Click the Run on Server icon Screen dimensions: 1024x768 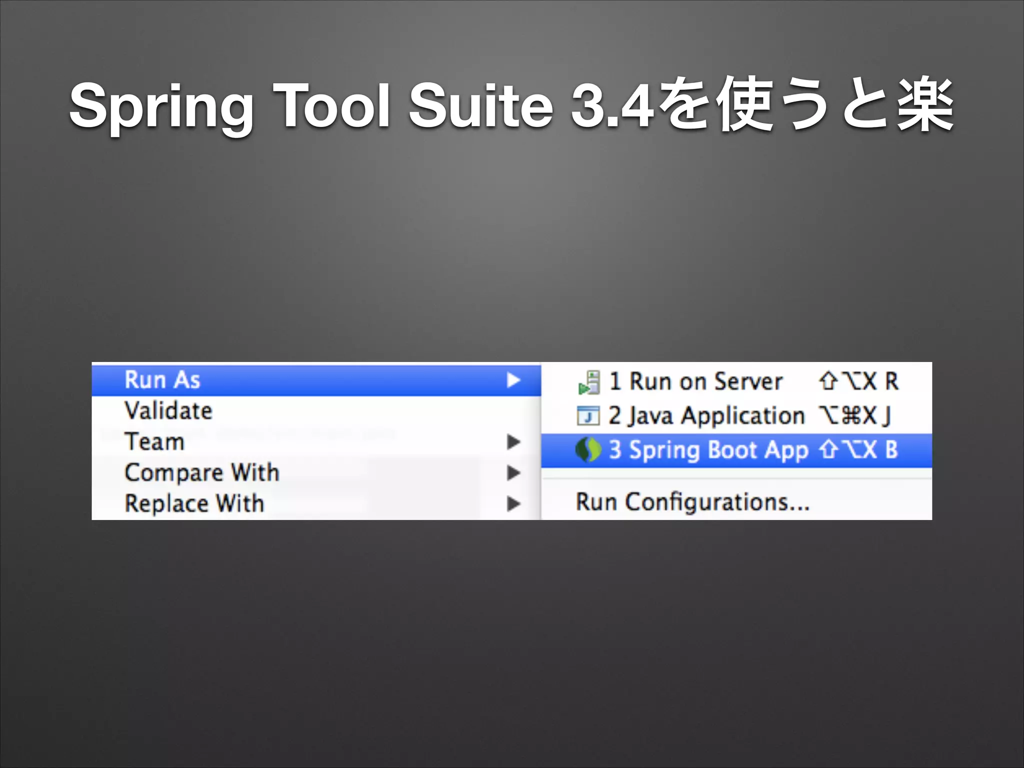589,382
